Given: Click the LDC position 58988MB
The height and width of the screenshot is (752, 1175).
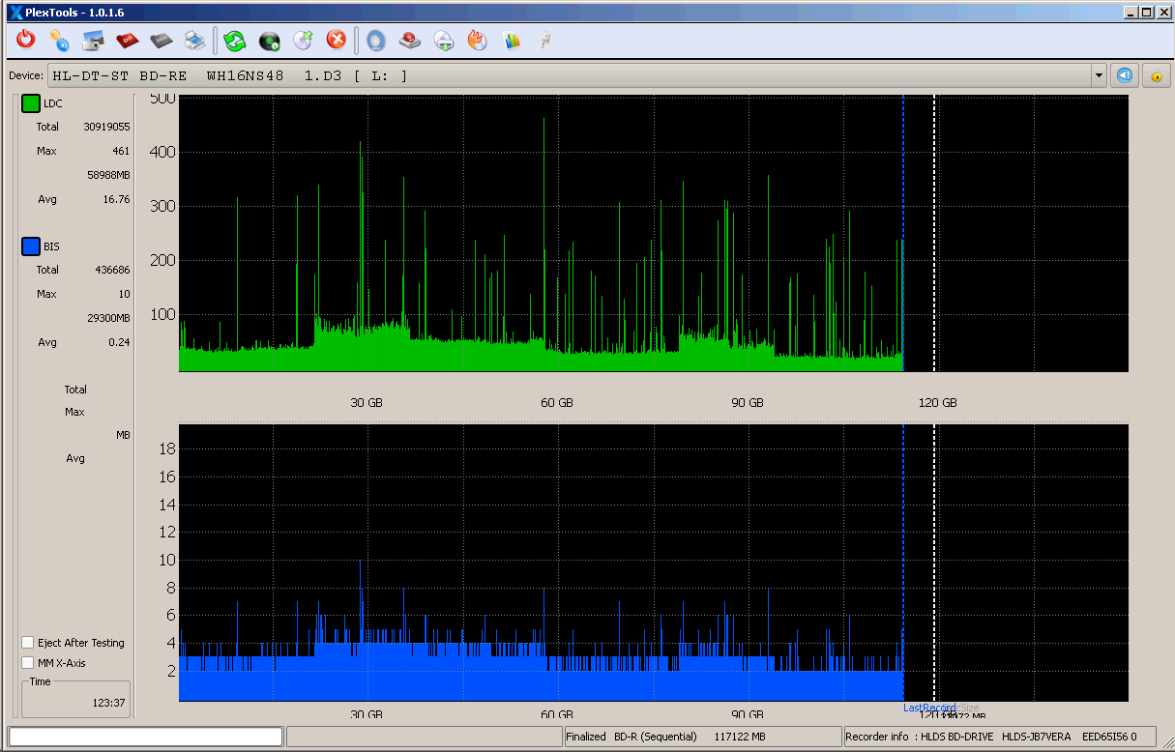Looking at the screenshot, I should click(x=108, y=175).
